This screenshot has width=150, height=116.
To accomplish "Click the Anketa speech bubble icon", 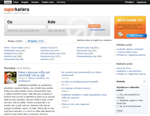I will coord(144,82).
